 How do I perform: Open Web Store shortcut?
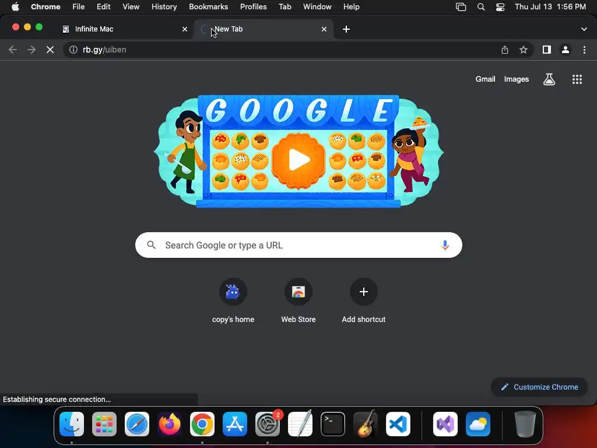298,301
